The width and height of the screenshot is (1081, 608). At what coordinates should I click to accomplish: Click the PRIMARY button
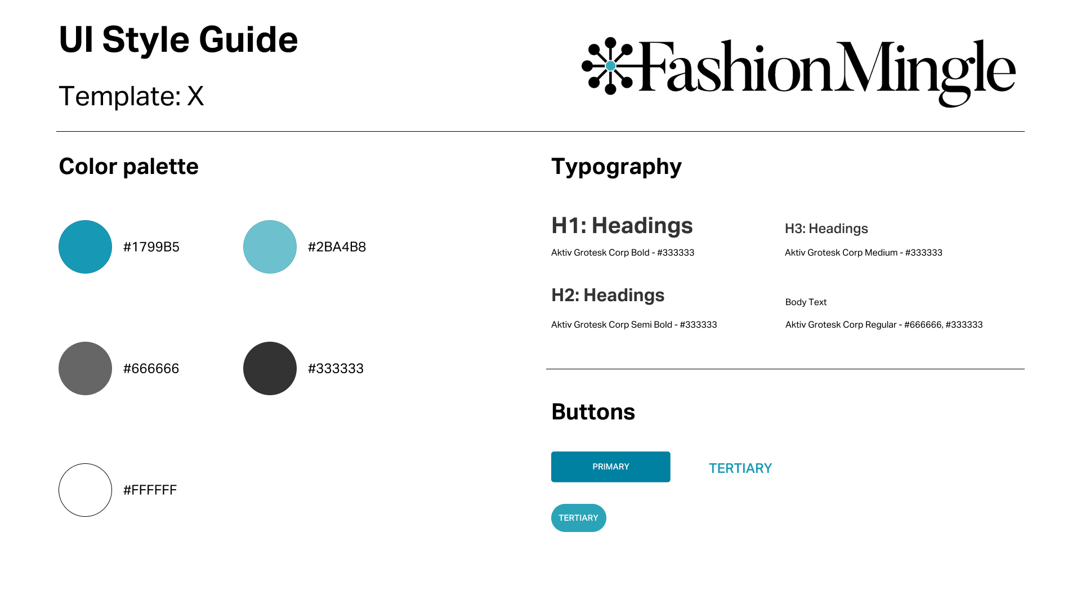click(610, 467)
